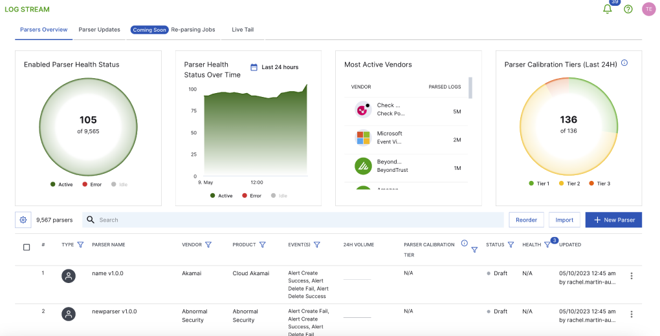Open the TE user avatar menu
This screenshot has width=660, height=336.
coord(648,9)
